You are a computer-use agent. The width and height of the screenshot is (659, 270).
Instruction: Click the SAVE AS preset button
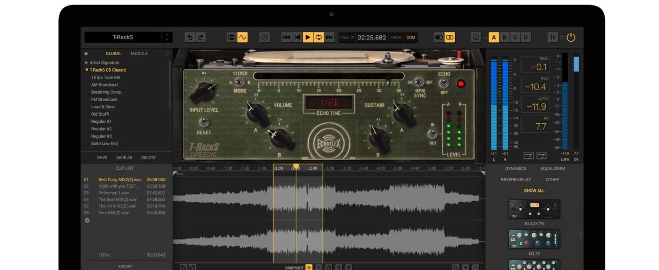[124, 158]
